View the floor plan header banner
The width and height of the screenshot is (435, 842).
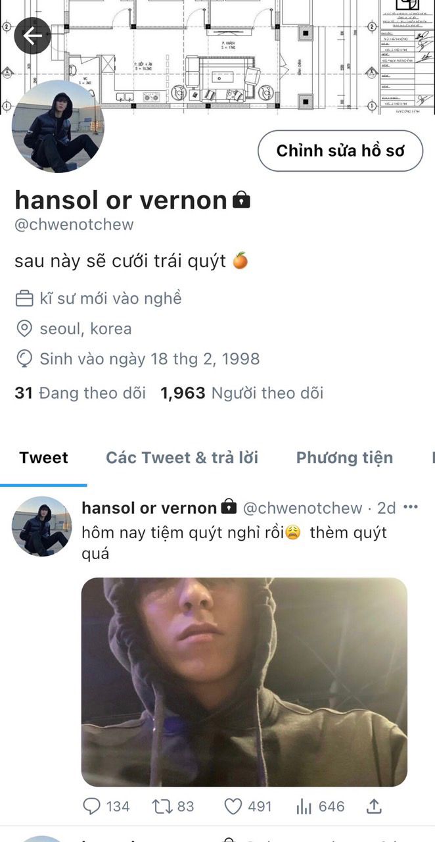click(x=217, y=57)
